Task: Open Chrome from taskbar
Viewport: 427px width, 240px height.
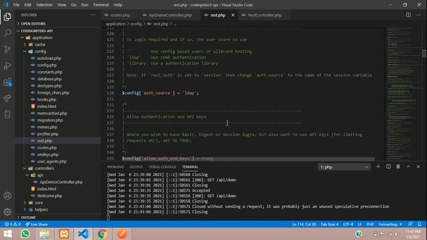Action: (x=103, y=234)
